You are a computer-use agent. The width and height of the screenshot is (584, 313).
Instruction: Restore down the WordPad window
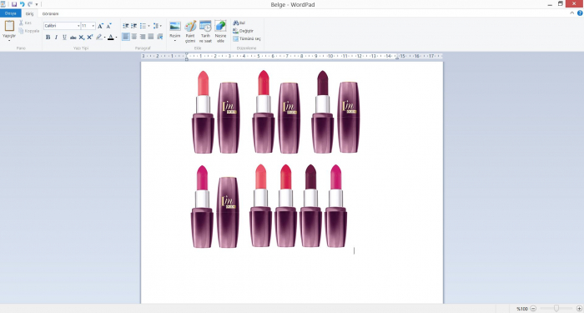[560, 3]
